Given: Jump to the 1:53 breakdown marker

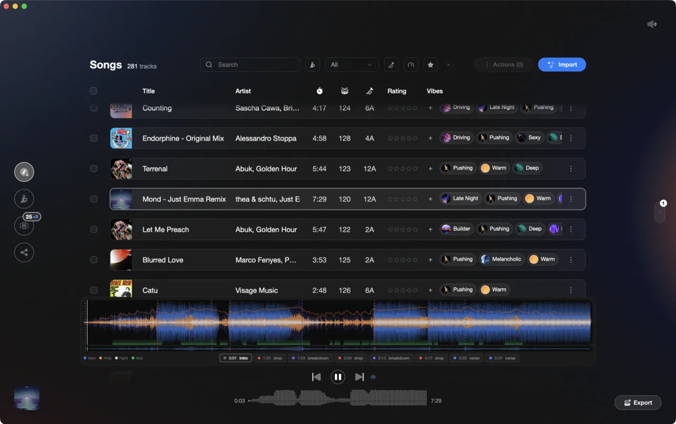Looking at the screenshot, I should (311, 358).
